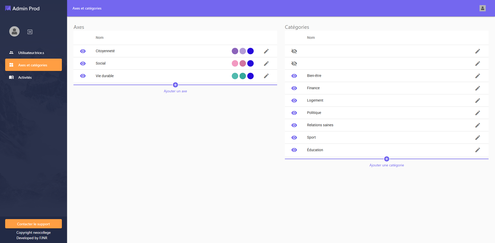Open the sidebar user avatar
The height and width of the screenshot is (243, 495).
click(x=14, y=31)
